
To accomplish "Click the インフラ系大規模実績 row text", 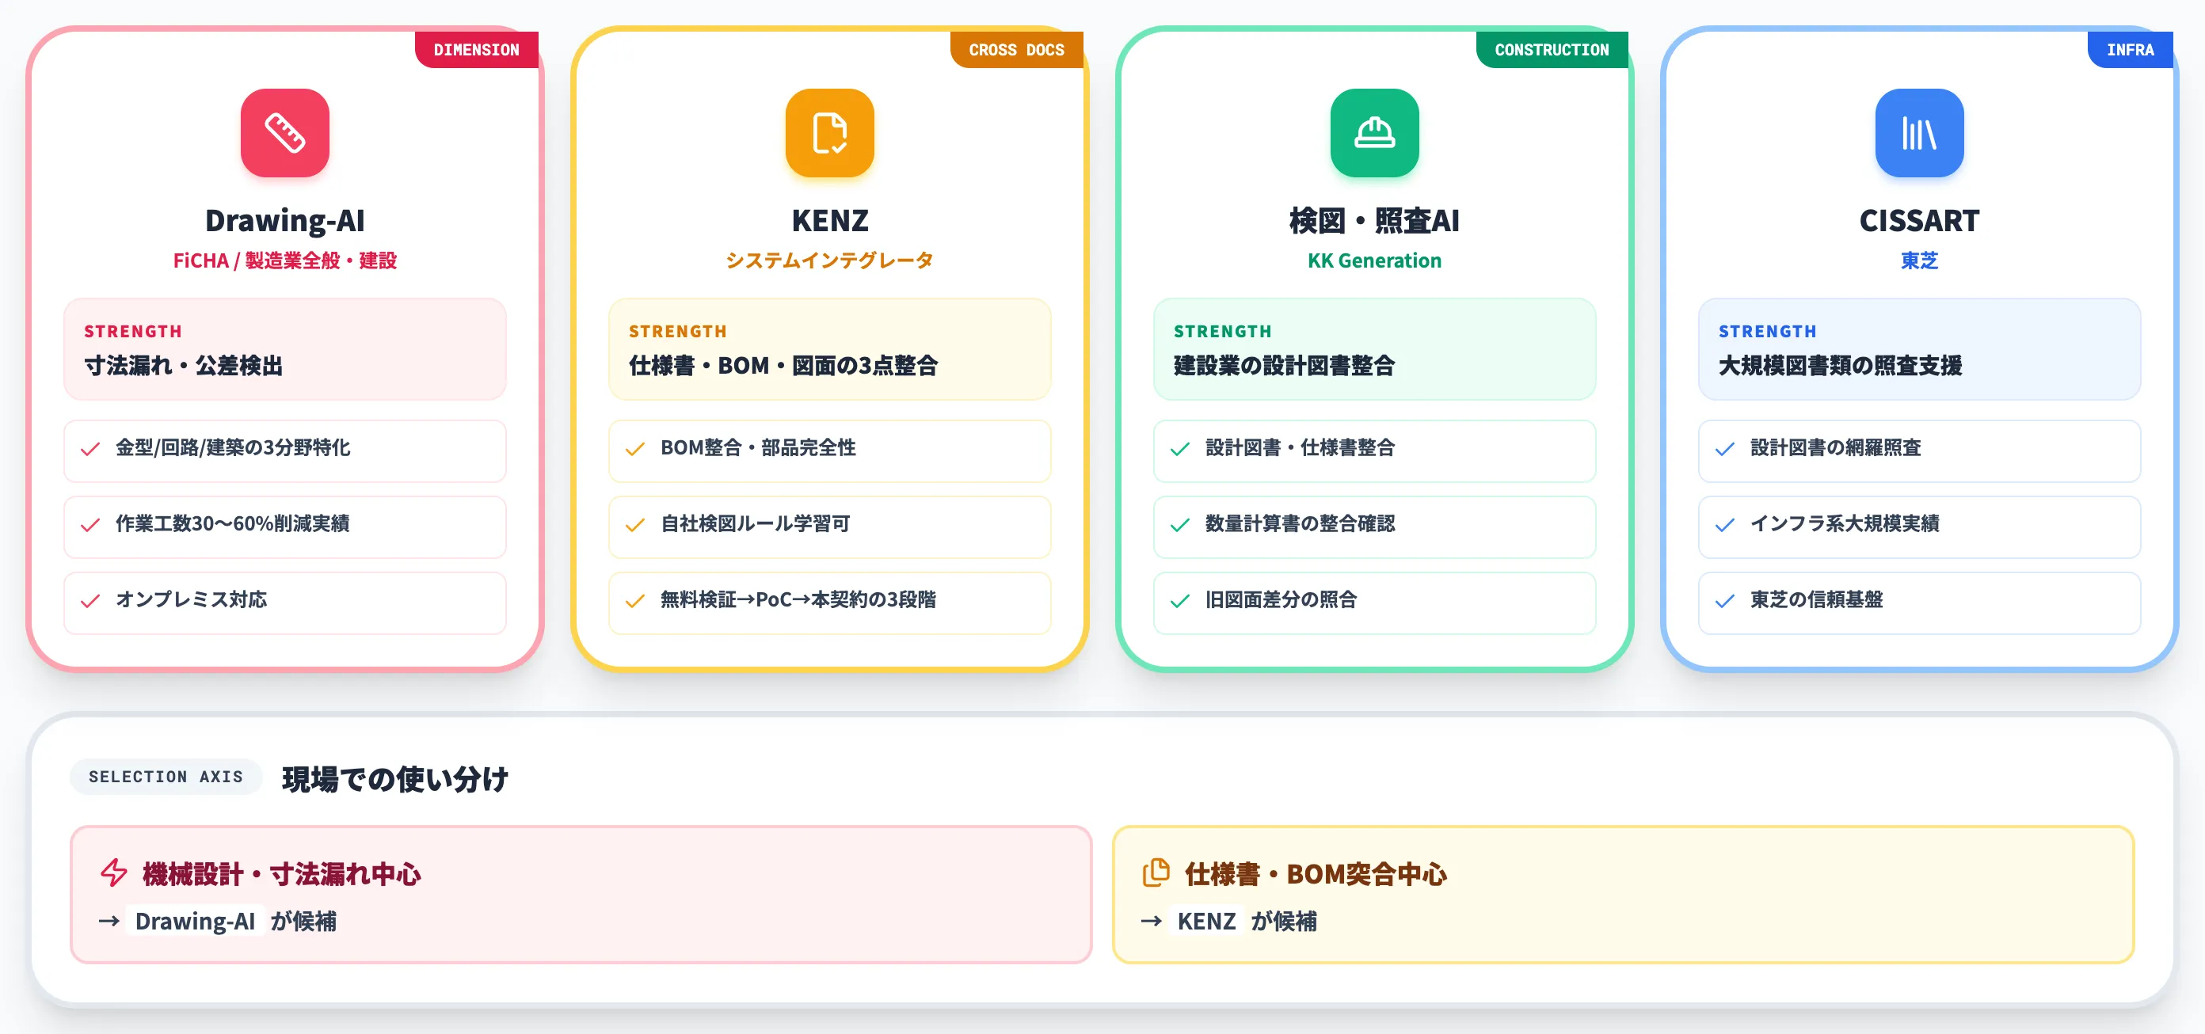I will pyautogui.click(x=1845, y=524).
